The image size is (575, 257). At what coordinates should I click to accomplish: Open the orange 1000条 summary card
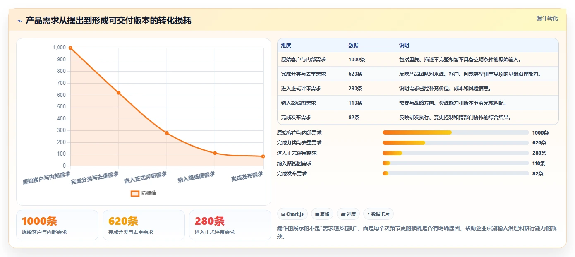point(57,225)
